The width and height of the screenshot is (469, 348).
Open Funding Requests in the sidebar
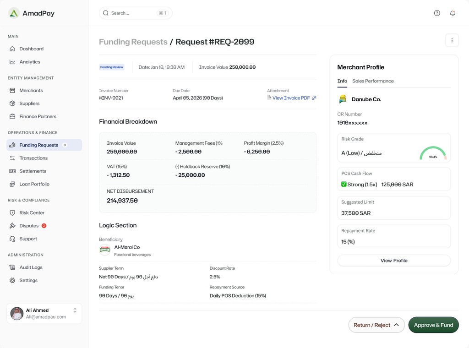pyautogui.click(x=39, y=145)
